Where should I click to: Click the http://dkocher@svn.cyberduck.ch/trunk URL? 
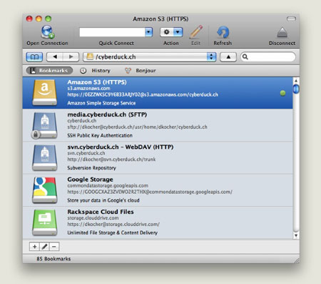111,160
